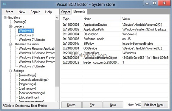Select the SystemRoot element row

coord(115,53)
